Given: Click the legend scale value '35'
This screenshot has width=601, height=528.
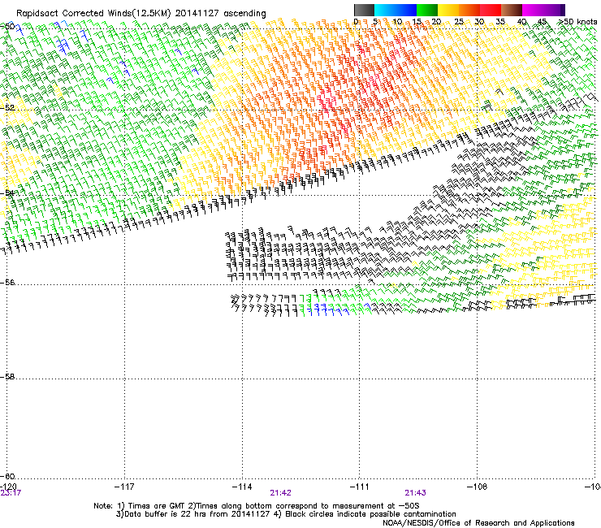Looking at the screenshot, I should coord(500,21).
